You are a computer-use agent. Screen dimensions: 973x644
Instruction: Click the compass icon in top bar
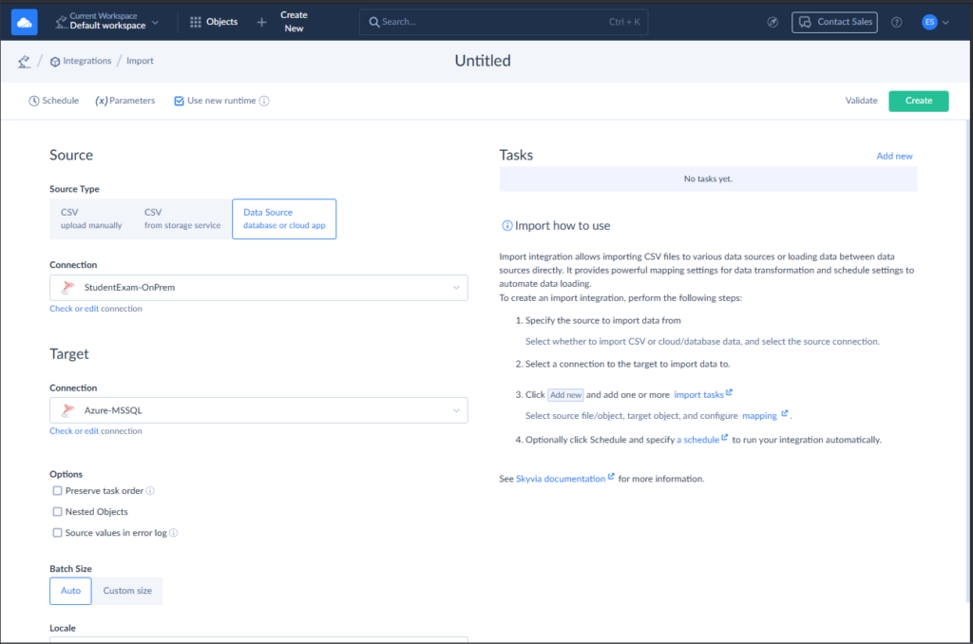[773, 22]
